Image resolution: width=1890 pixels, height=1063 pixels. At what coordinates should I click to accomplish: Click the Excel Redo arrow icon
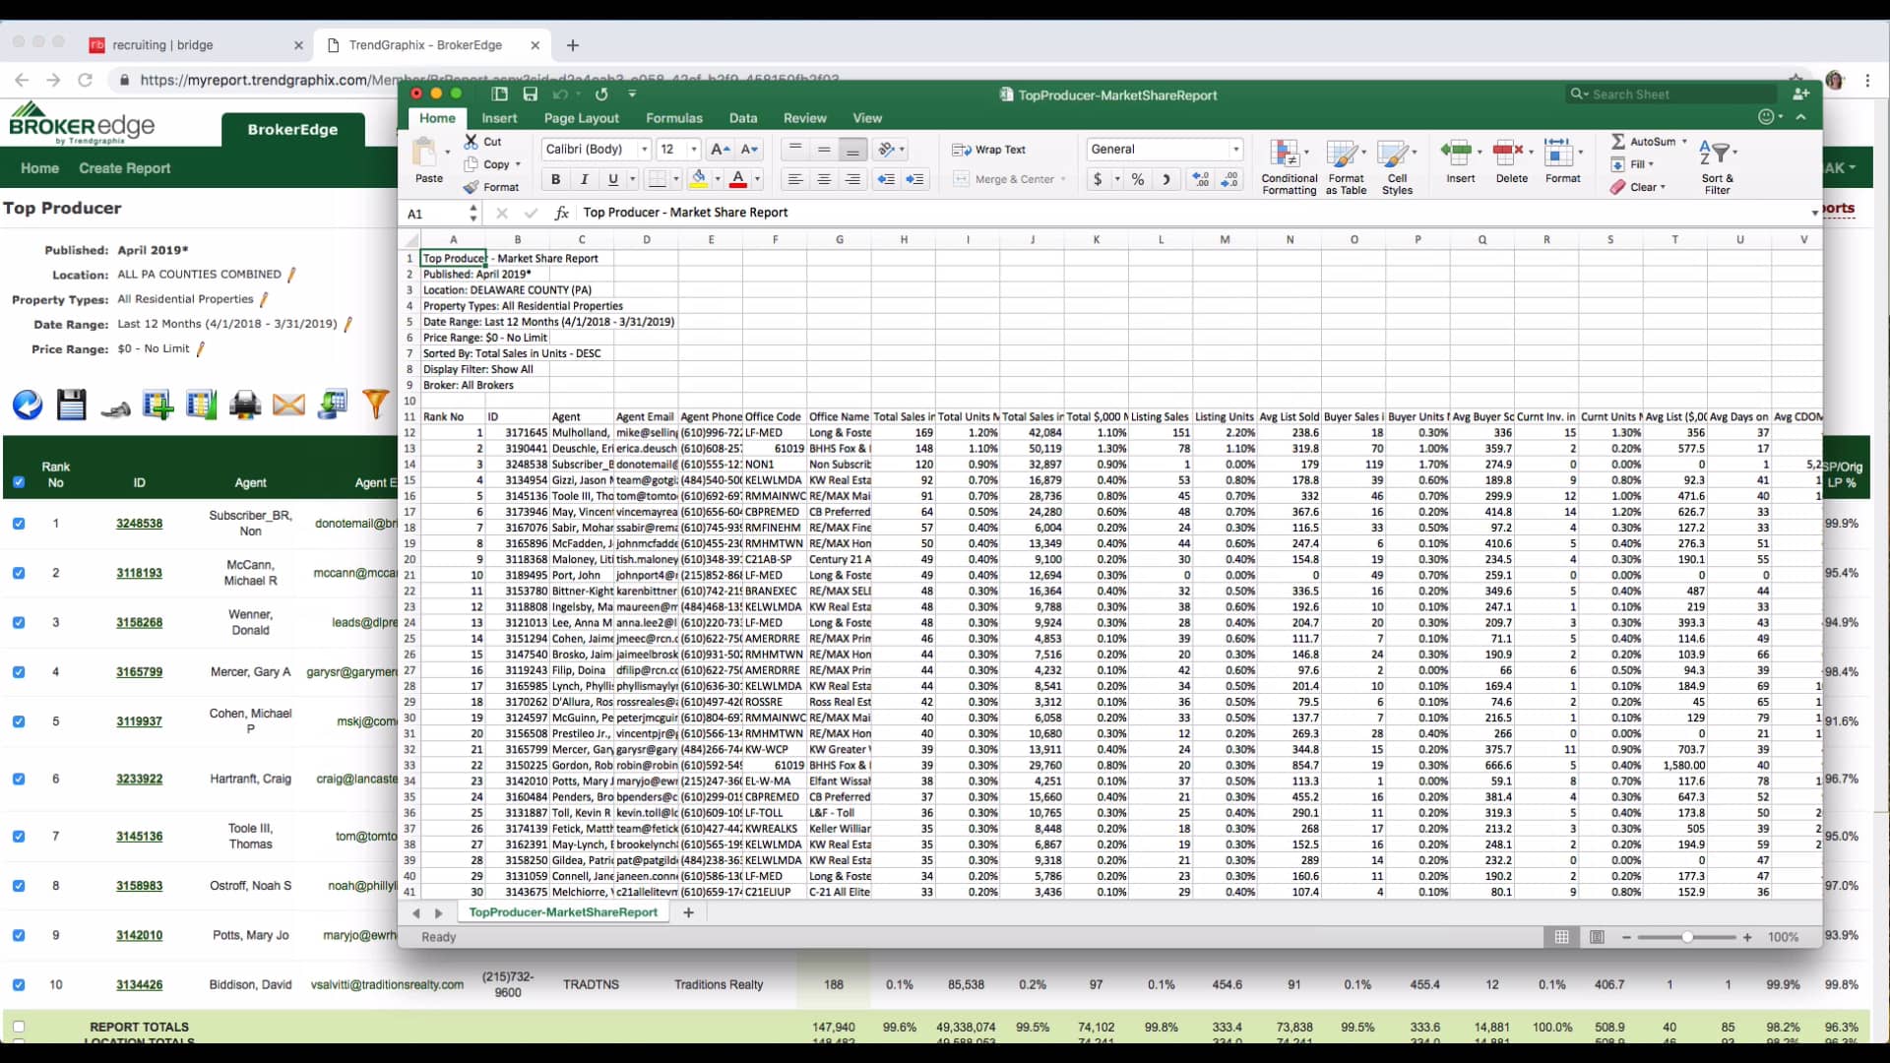601,94
